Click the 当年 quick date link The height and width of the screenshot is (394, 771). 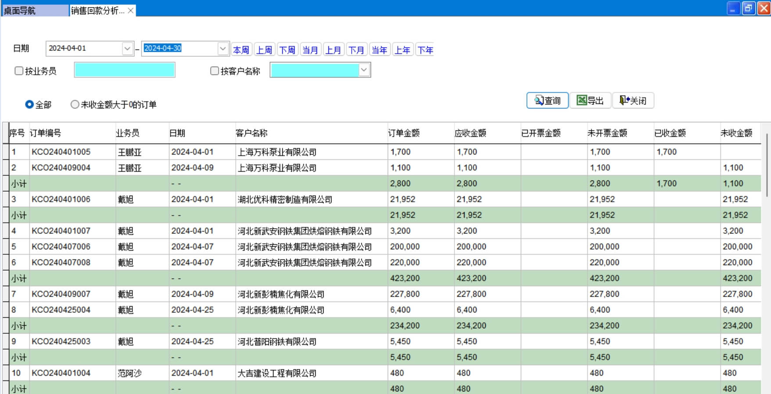(x=379, y=50)
